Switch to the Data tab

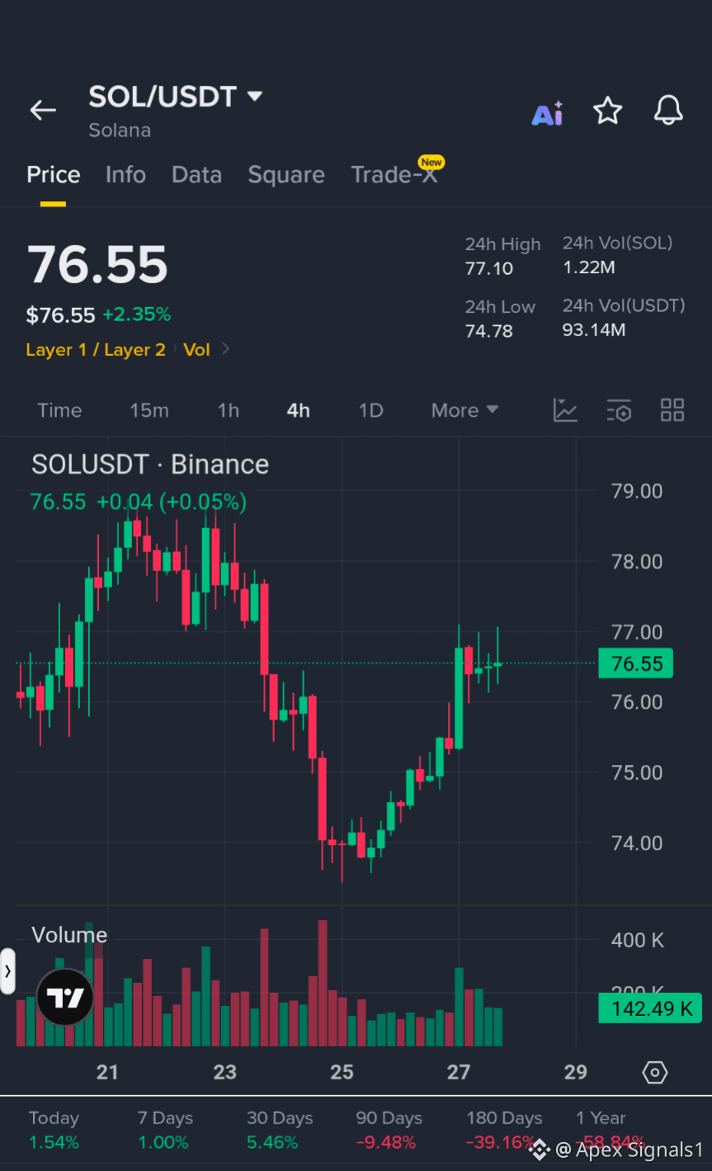pyautogui.click(x=196, y=175)
